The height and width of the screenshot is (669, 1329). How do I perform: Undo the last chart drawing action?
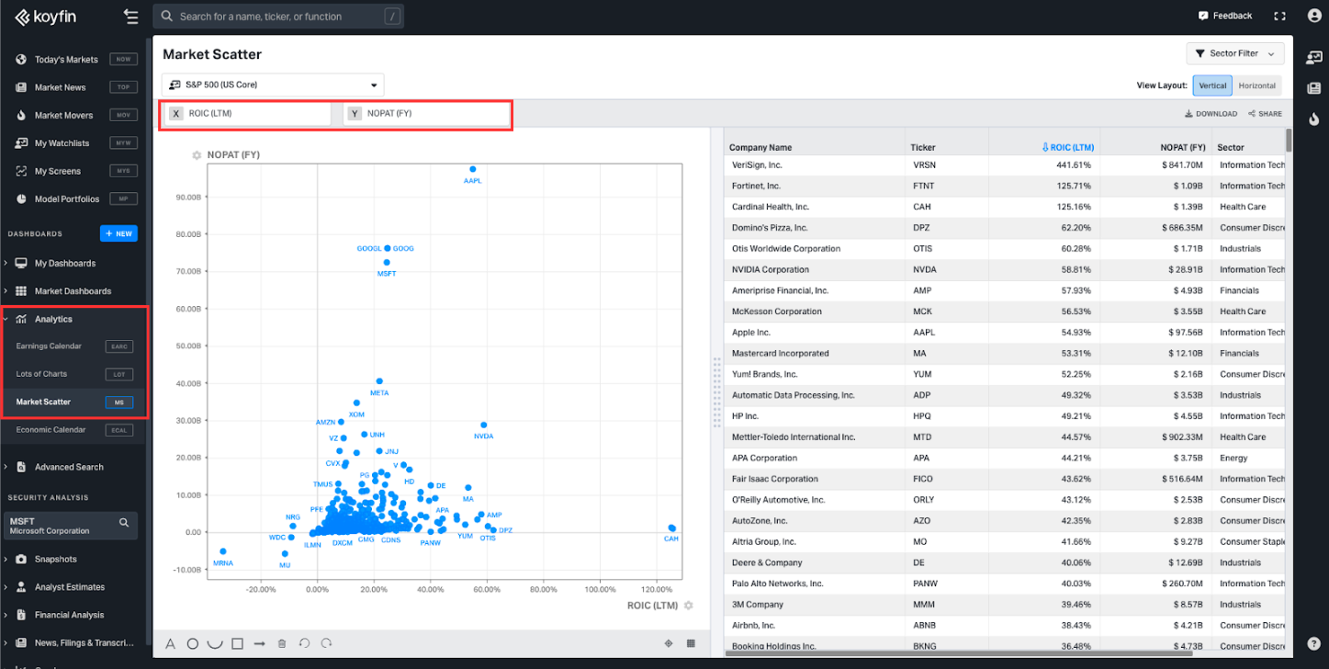(304, 643)
